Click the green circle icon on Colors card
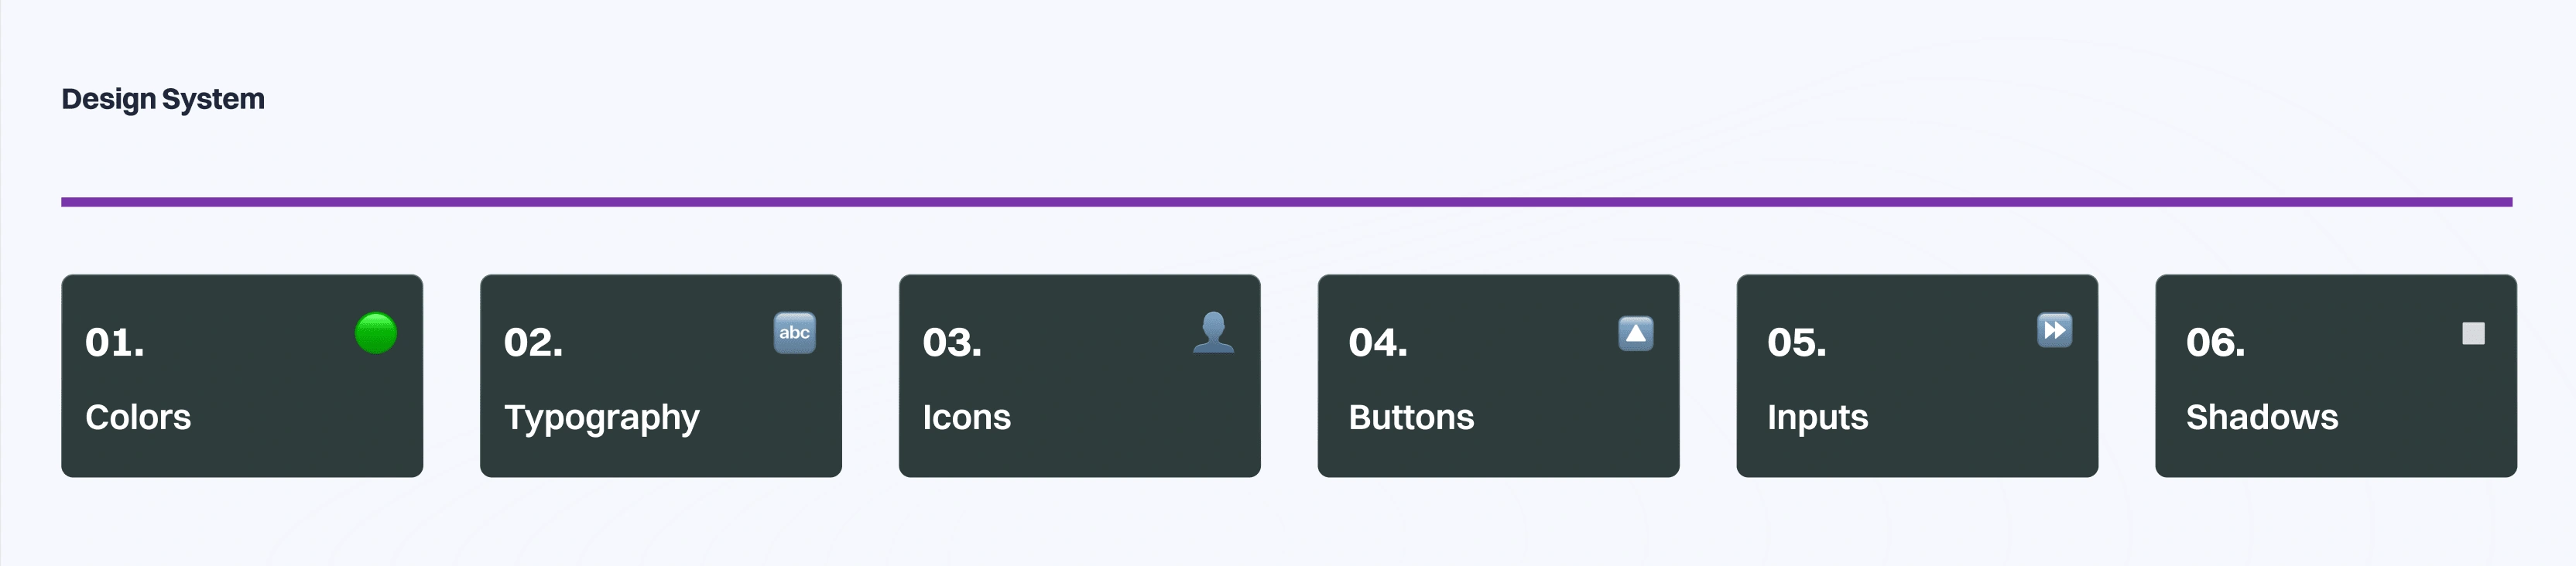Image resolution: width=2576 pixels, height=566 pixels. (376, 333)
